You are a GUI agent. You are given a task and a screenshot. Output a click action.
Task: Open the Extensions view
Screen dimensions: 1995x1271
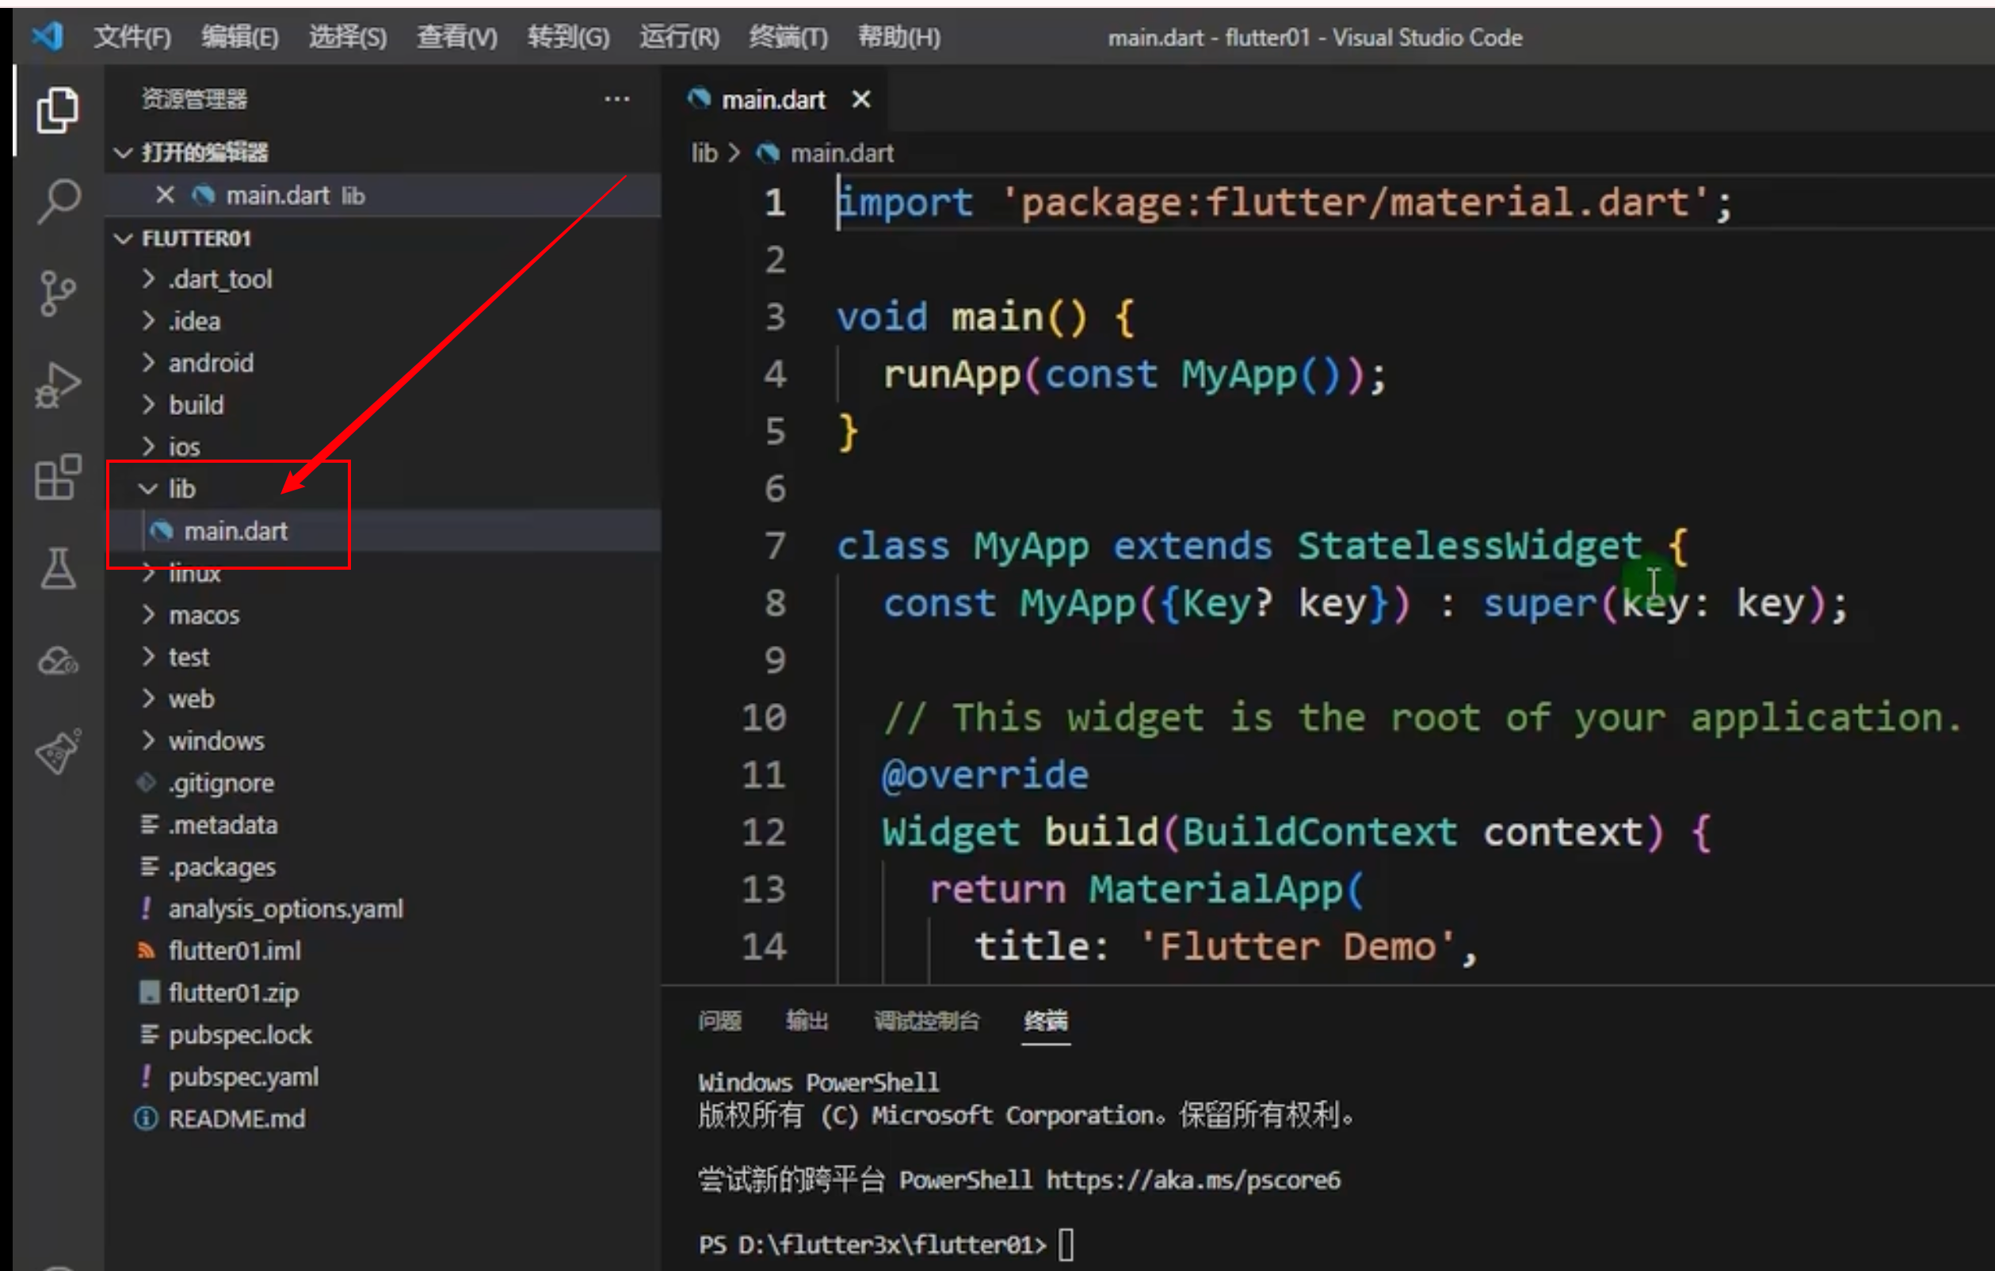[57, 476]
